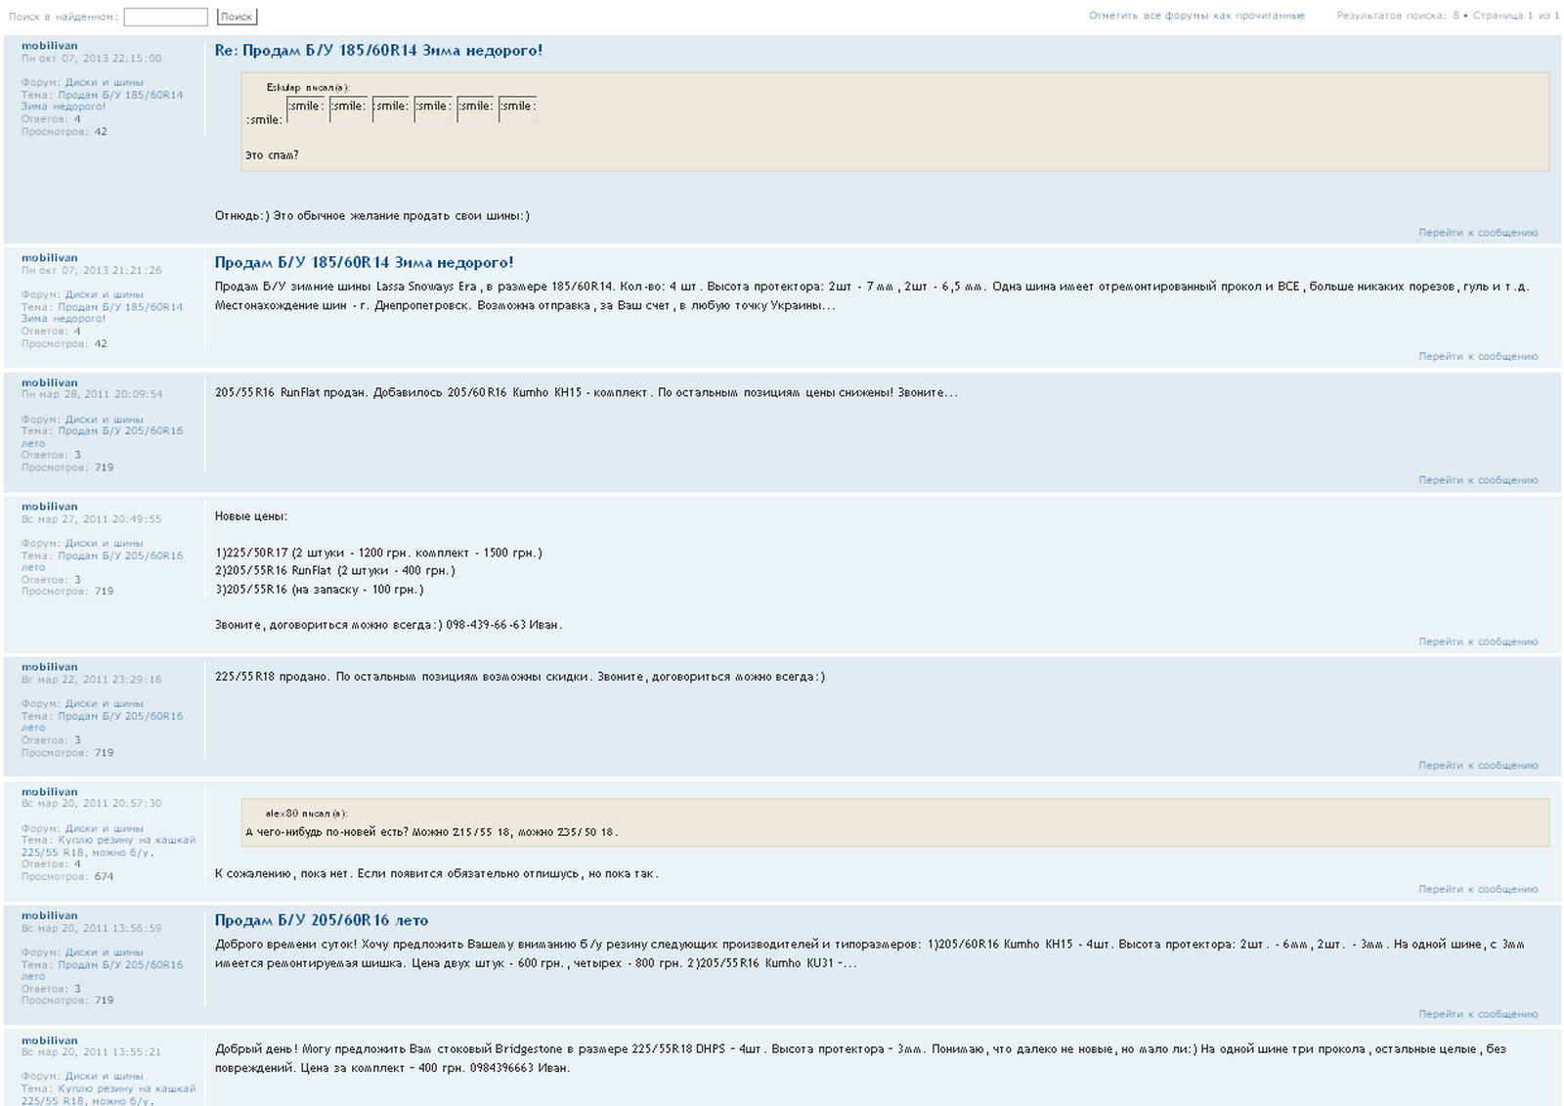Click "Перейти к сообщению" under "Это спам?" reply

point(1477,233)
